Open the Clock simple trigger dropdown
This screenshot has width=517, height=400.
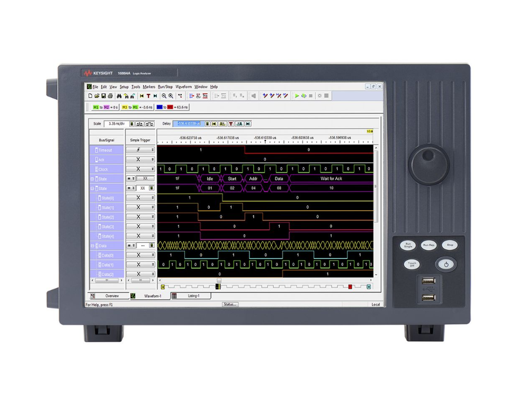153,170
